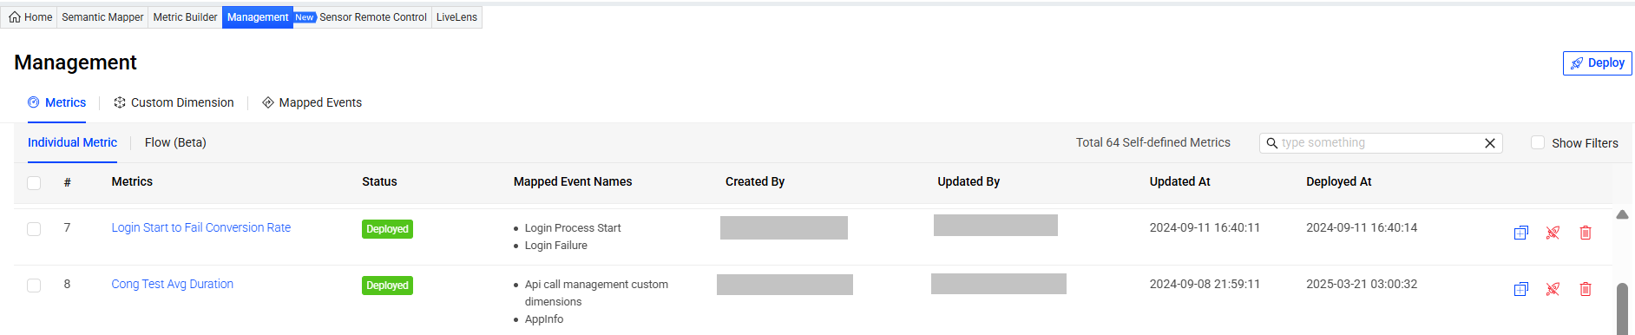1635x335 pixels.
Task: Click the Home icon in navigation bar
Action: 15,17
